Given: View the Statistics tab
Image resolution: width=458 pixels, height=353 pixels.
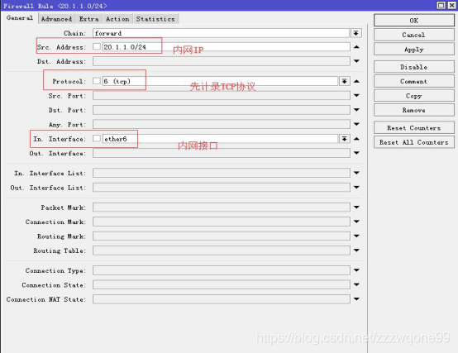Looking at the screenshot, I should point(155,19).
